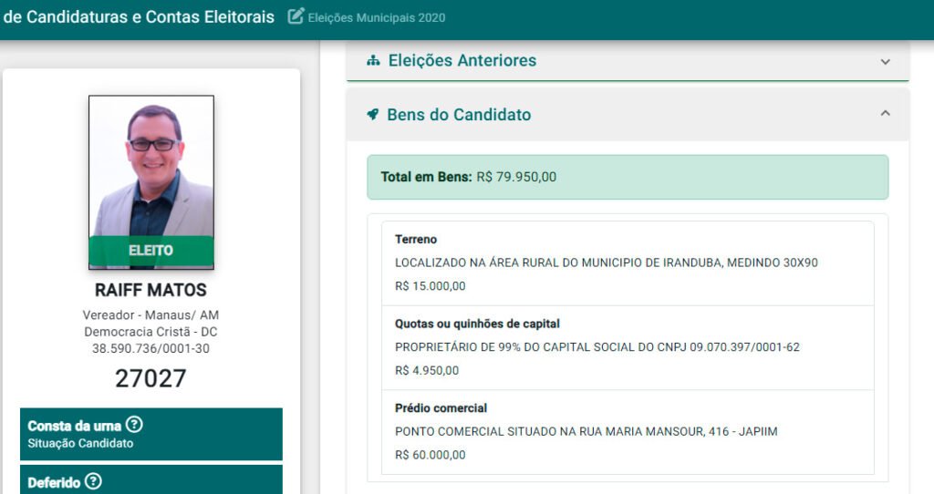Click the green ELEITO badge
This screenshot has width=934, height=494.
151,251
